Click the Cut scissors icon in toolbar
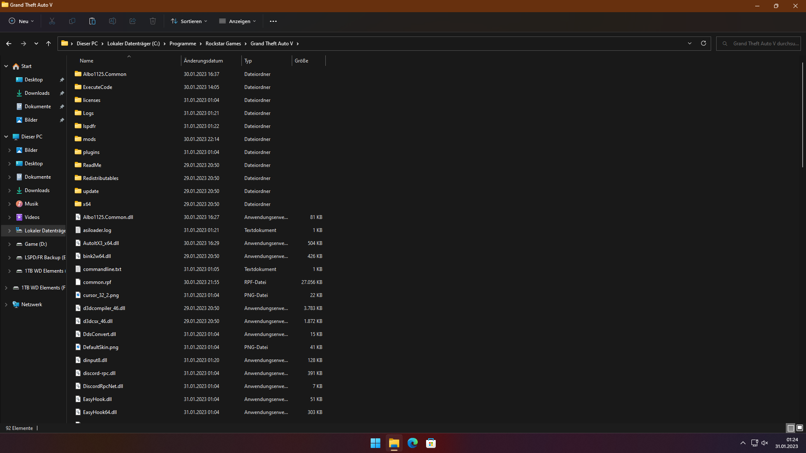The image size is (806, 453). pyautogui.click(x=52, y=21)
